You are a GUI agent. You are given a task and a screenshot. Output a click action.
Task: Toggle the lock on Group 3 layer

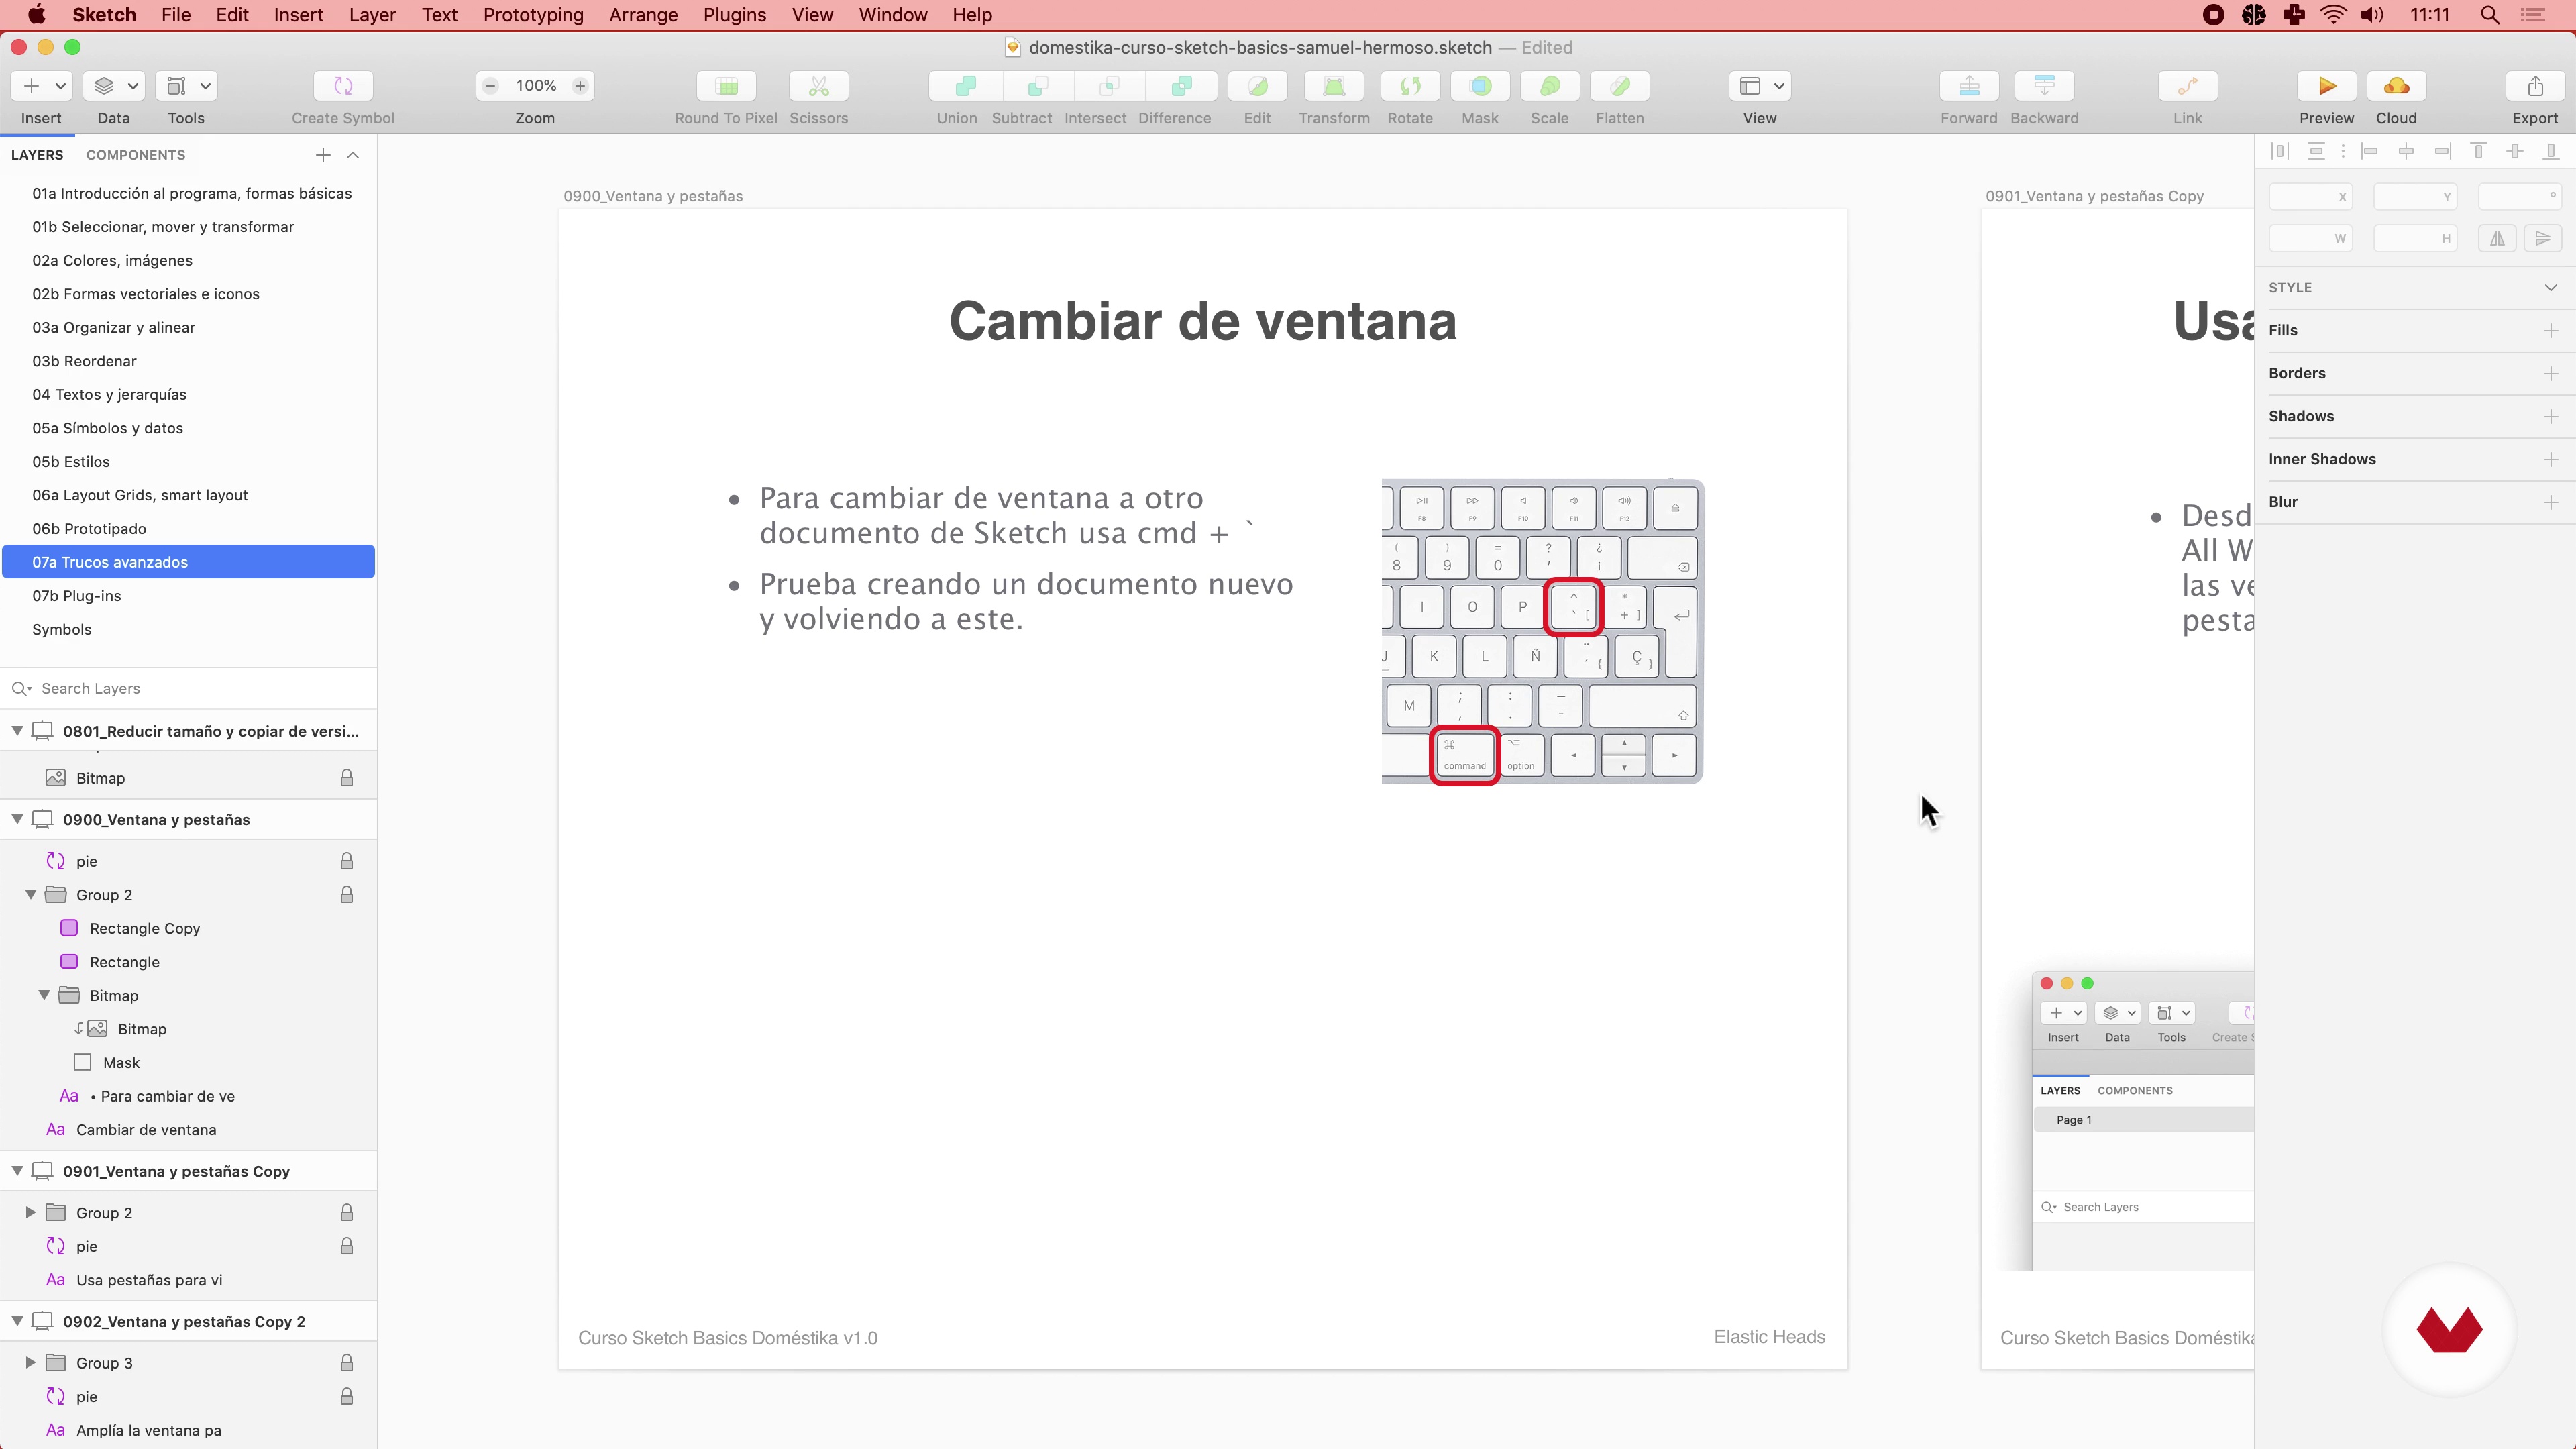[x=346, y=1363]
